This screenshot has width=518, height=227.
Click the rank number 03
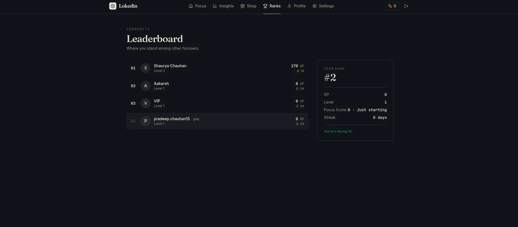click(x=133, y=103)
